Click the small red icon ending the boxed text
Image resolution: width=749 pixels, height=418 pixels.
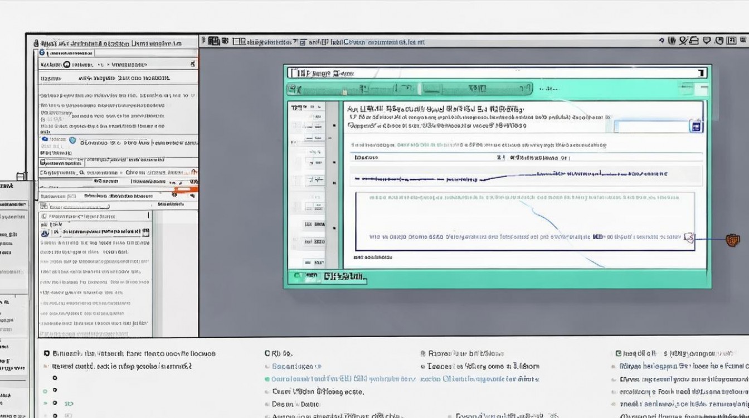(x=689, y=237)
